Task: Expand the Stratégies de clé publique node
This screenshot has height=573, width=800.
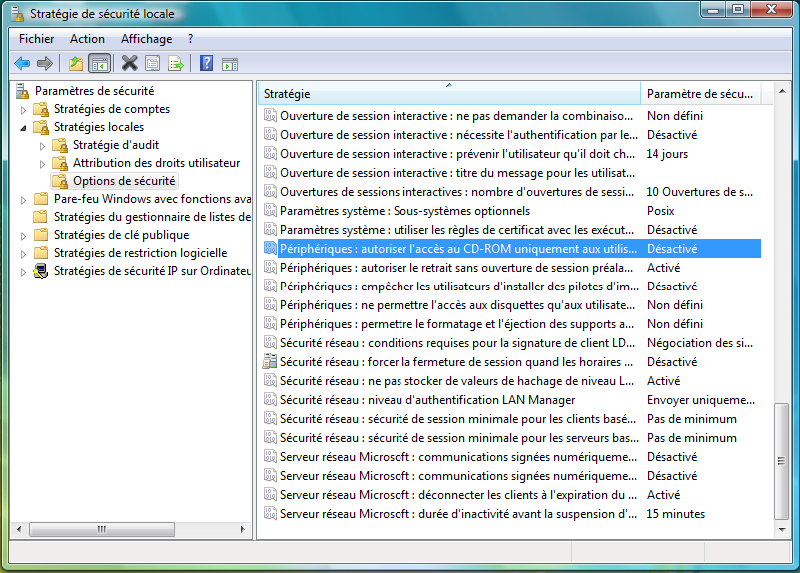Action: pos(23,236)
